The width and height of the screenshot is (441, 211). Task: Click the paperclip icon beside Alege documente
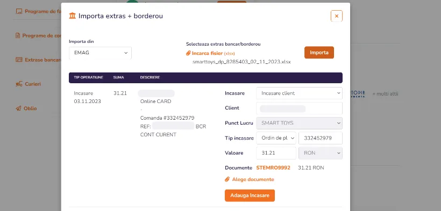click(x=227, y=179)
